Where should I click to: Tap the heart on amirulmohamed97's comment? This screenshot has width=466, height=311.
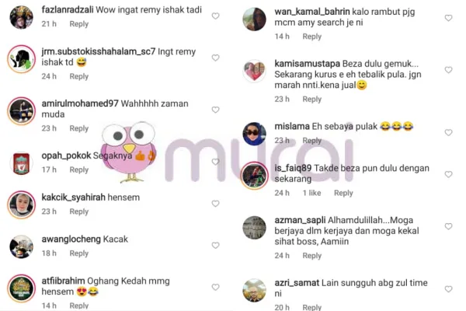215,110
